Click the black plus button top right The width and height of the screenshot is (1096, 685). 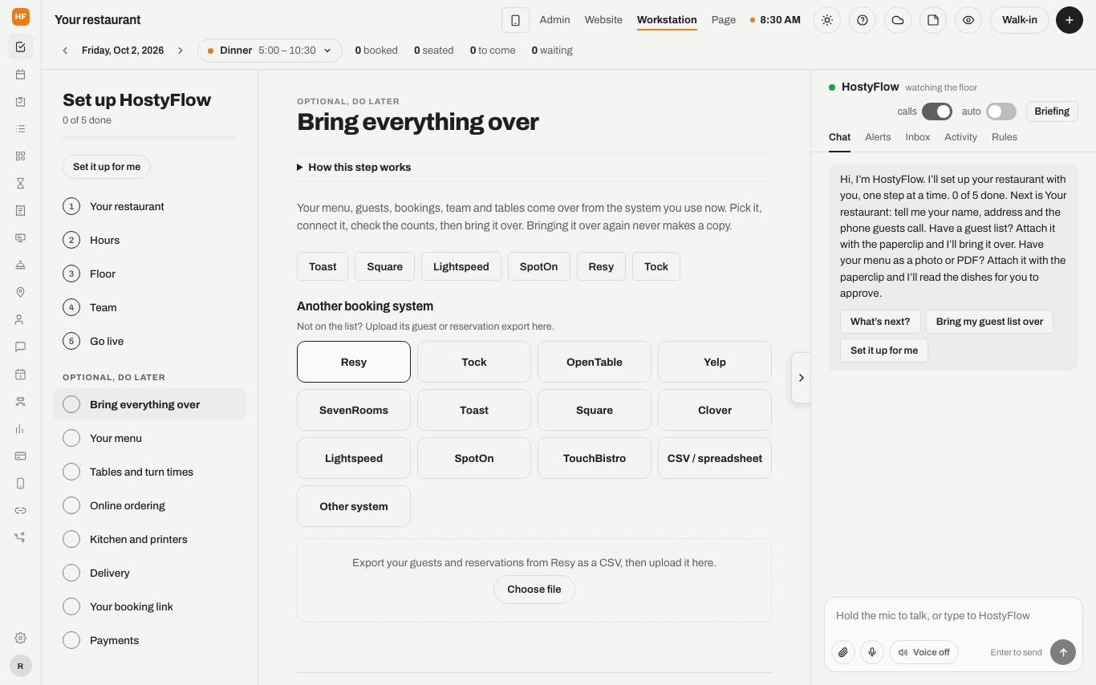(1069, 20)
